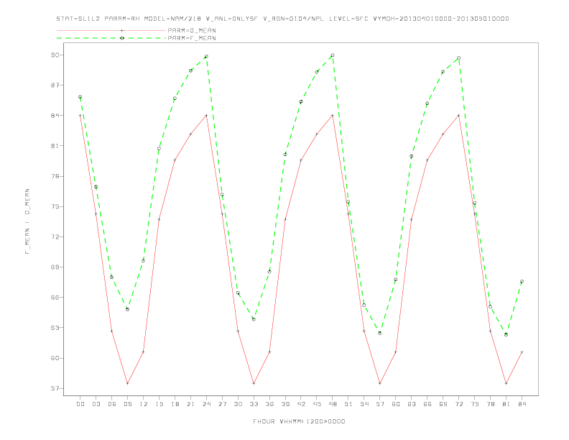569x440 pixels.
Task: Click the vertical axis title F_MEAN | O_MEAN
Action: point(27,221)
